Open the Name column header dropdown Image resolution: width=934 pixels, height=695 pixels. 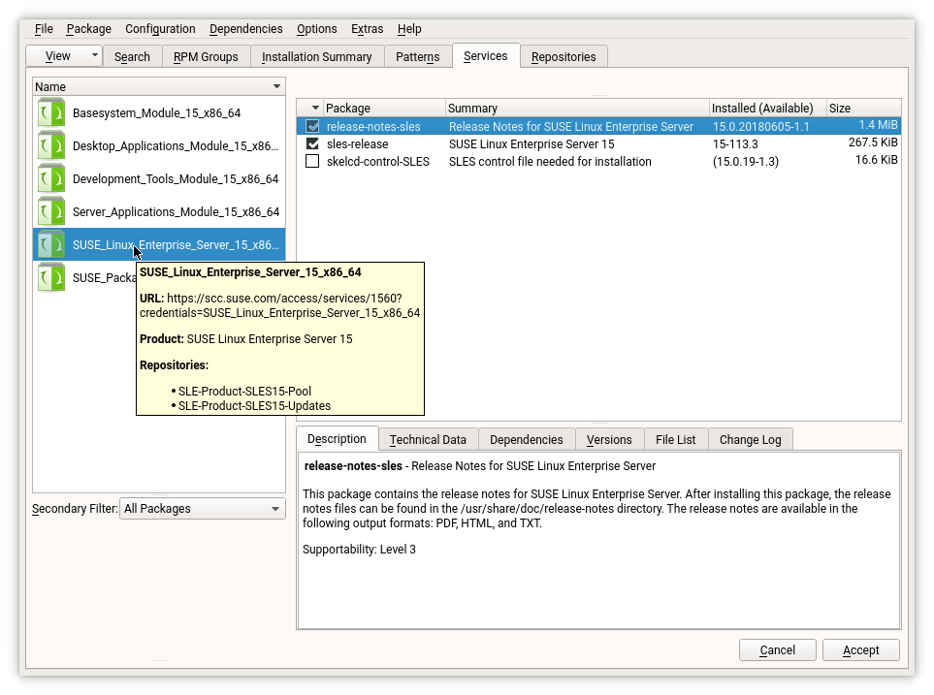tap(276, 87)
